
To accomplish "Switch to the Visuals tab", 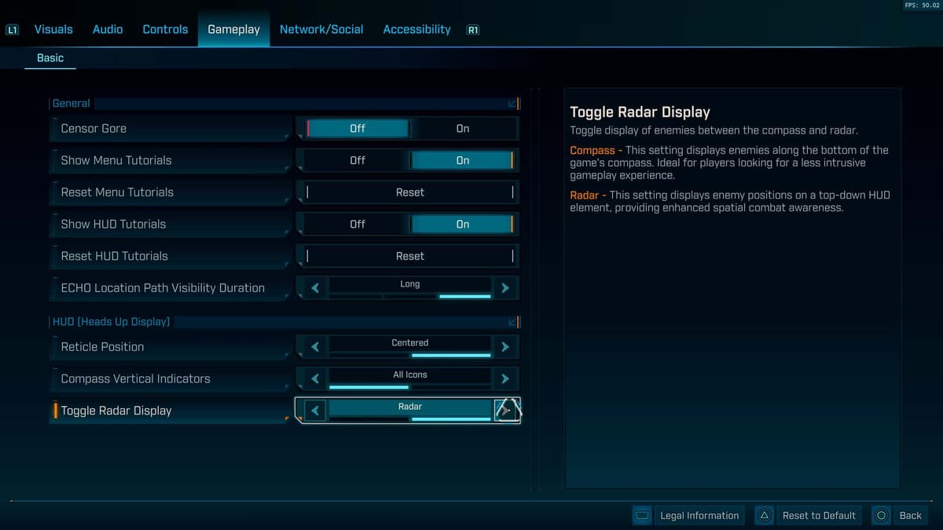I will [53, 30].
